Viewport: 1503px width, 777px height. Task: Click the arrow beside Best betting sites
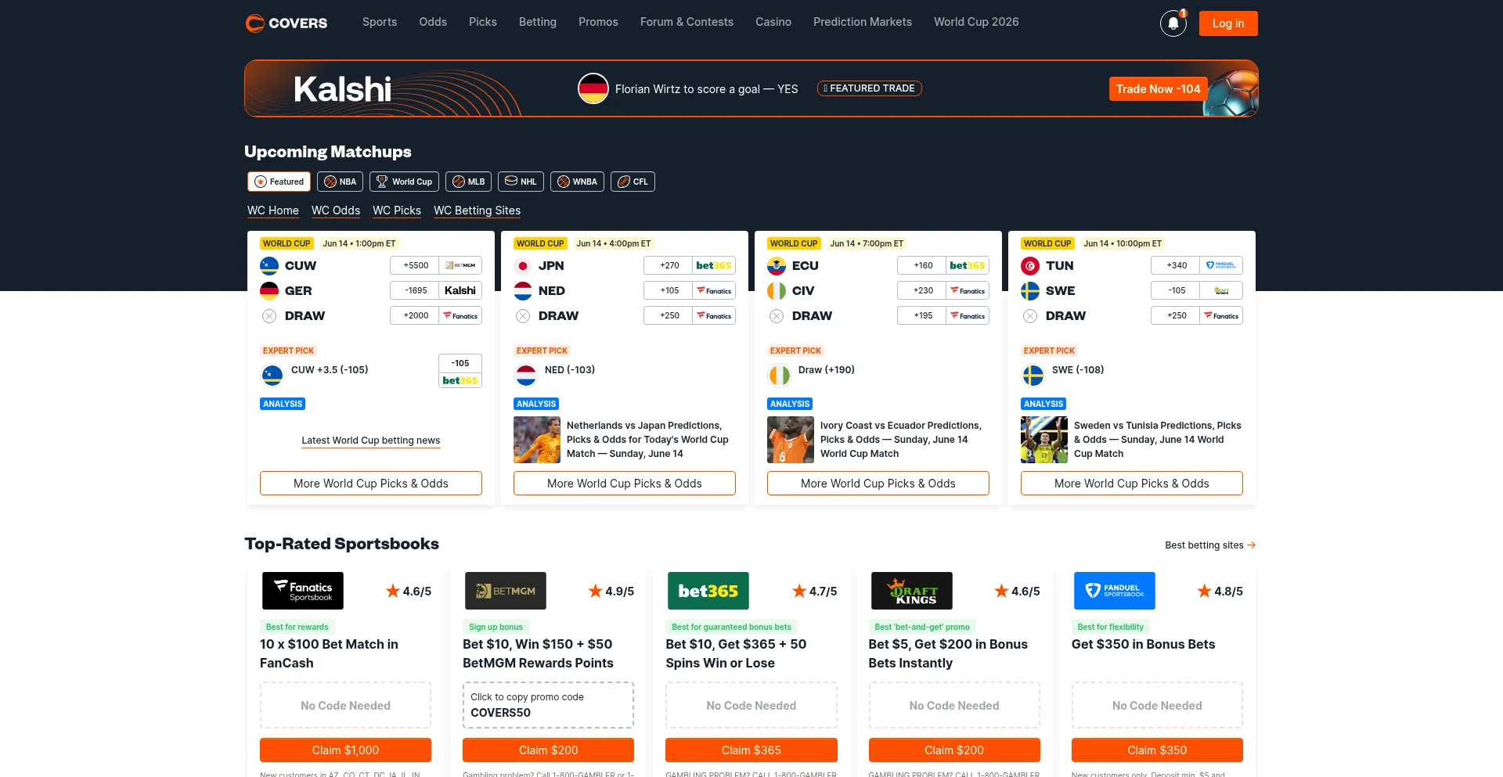[1252, 545]
